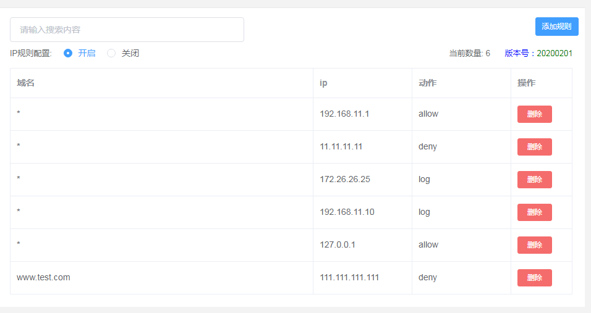
Task: Click the 添加规则 button
Action: [557, 27]
